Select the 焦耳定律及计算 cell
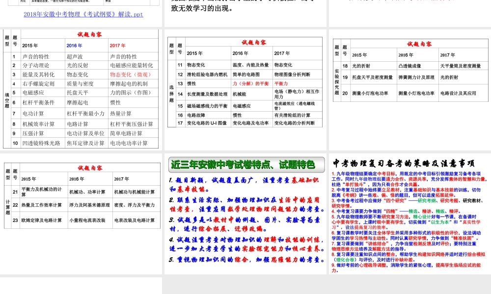 pyautogui.click(x=85, y=143)
